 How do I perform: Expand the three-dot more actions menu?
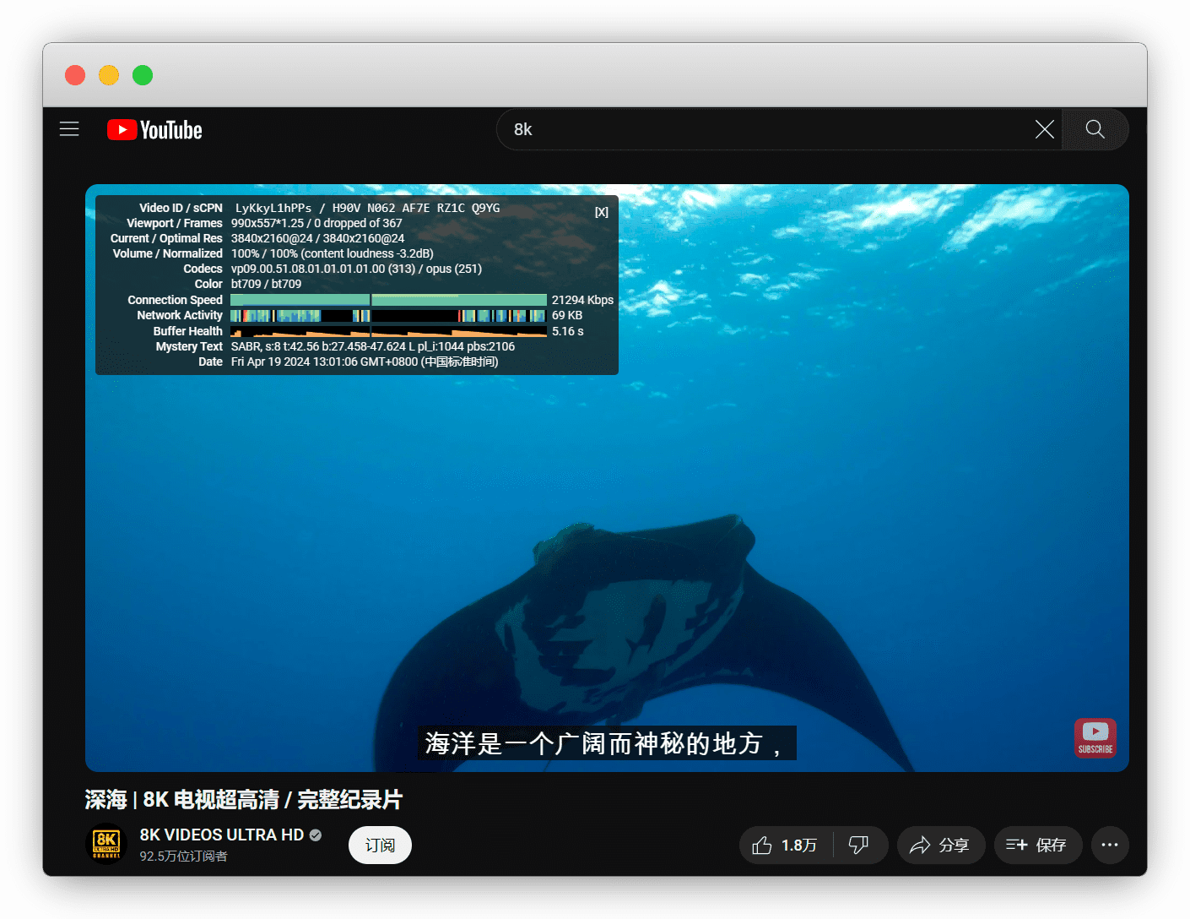pyautogui.click(x=1109, y=846)
